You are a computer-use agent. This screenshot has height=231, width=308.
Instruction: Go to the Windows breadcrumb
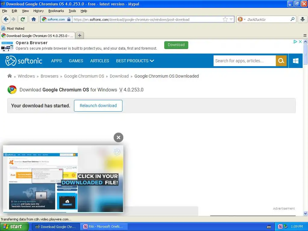[x=26, y=76]
